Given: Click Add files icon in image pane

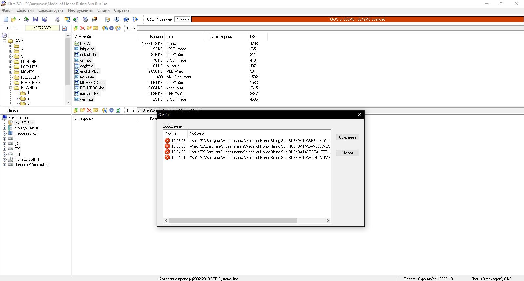Looking at the screenshot, I should tap(105, 28).
